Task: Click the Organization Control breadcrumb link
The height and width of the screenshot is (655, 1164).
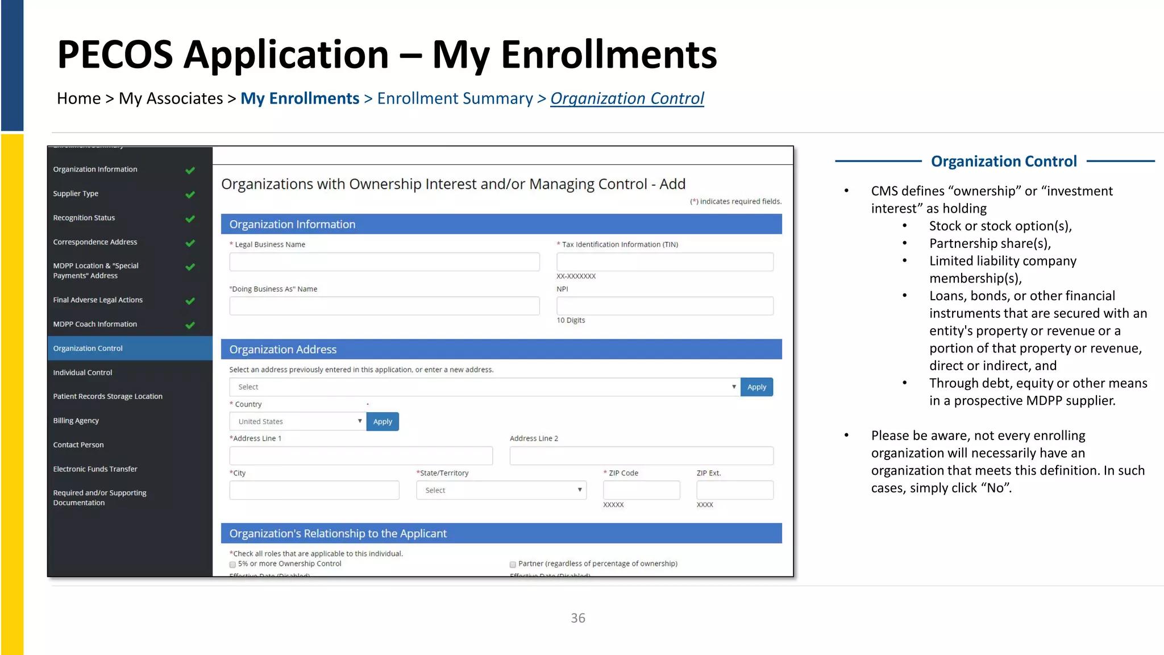Action: coord(627,98)
